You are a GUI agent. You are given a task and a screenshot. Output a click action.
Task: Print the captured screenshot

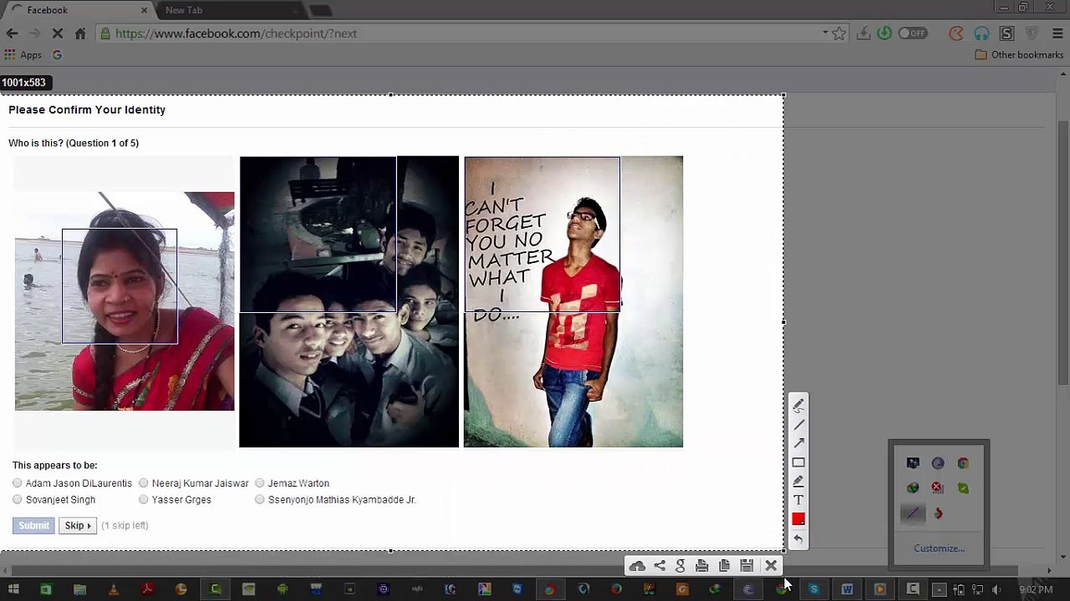[x=702, y=566]
